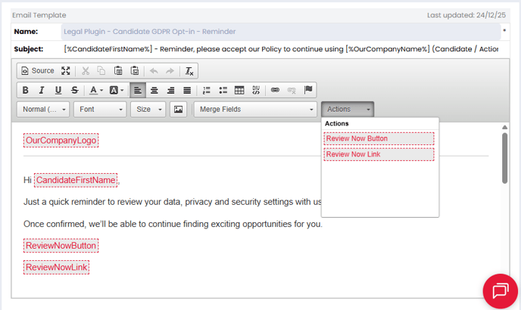Click the template Name field
This screenshot has height=310, width=521.
pos(281,32)
